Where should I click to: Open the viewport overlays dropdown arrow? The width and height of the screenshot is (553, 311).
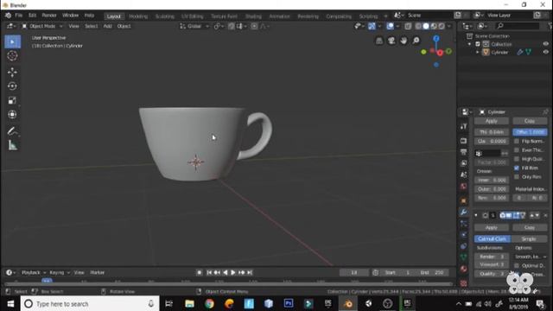coord(397,26)
